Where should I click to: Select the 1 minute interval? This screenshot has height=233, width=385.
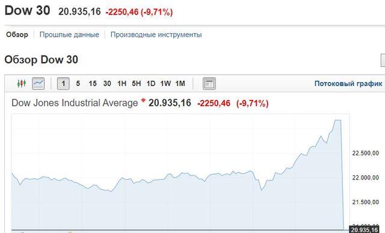[63, 84]
